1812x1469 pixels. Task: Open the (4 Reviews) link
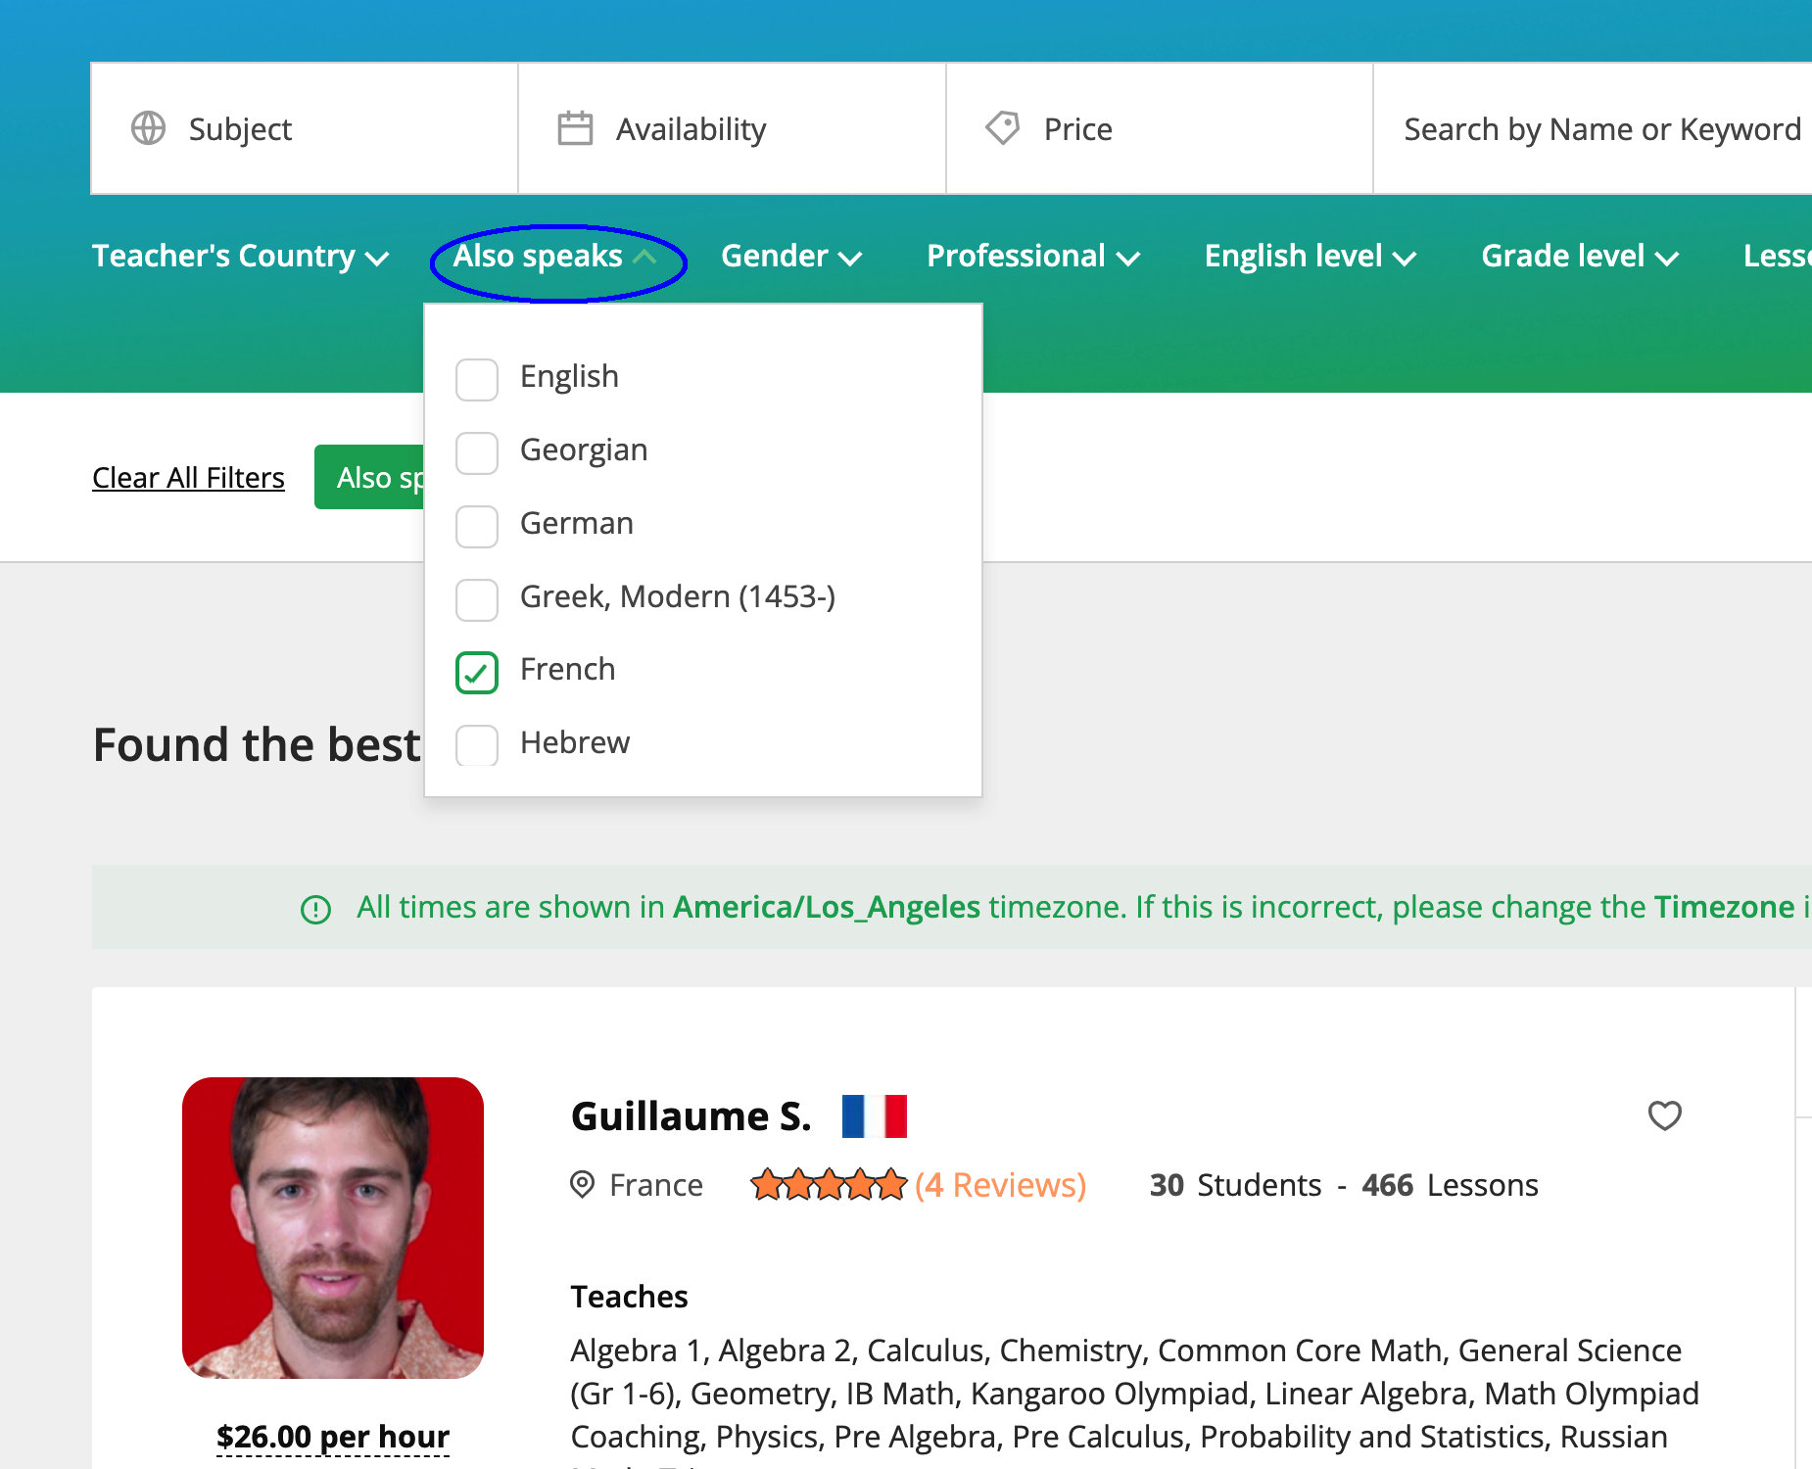coord(1000,1185)
